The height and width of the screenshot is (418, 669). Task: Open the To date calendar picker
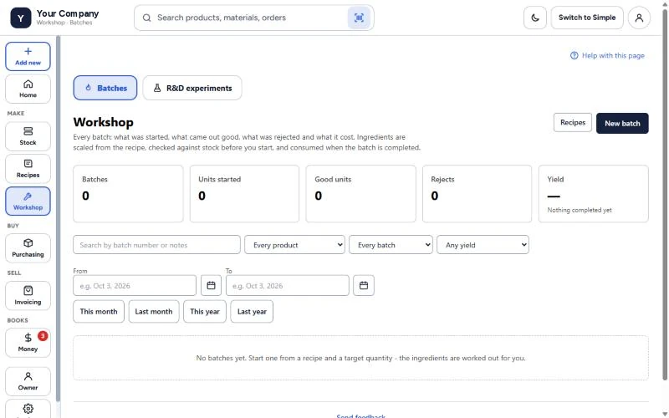[x=364, y=285]
